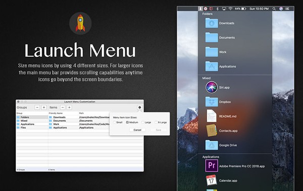
Task: Open the AirPlay display menu icon
Action: tap(224, 9)
